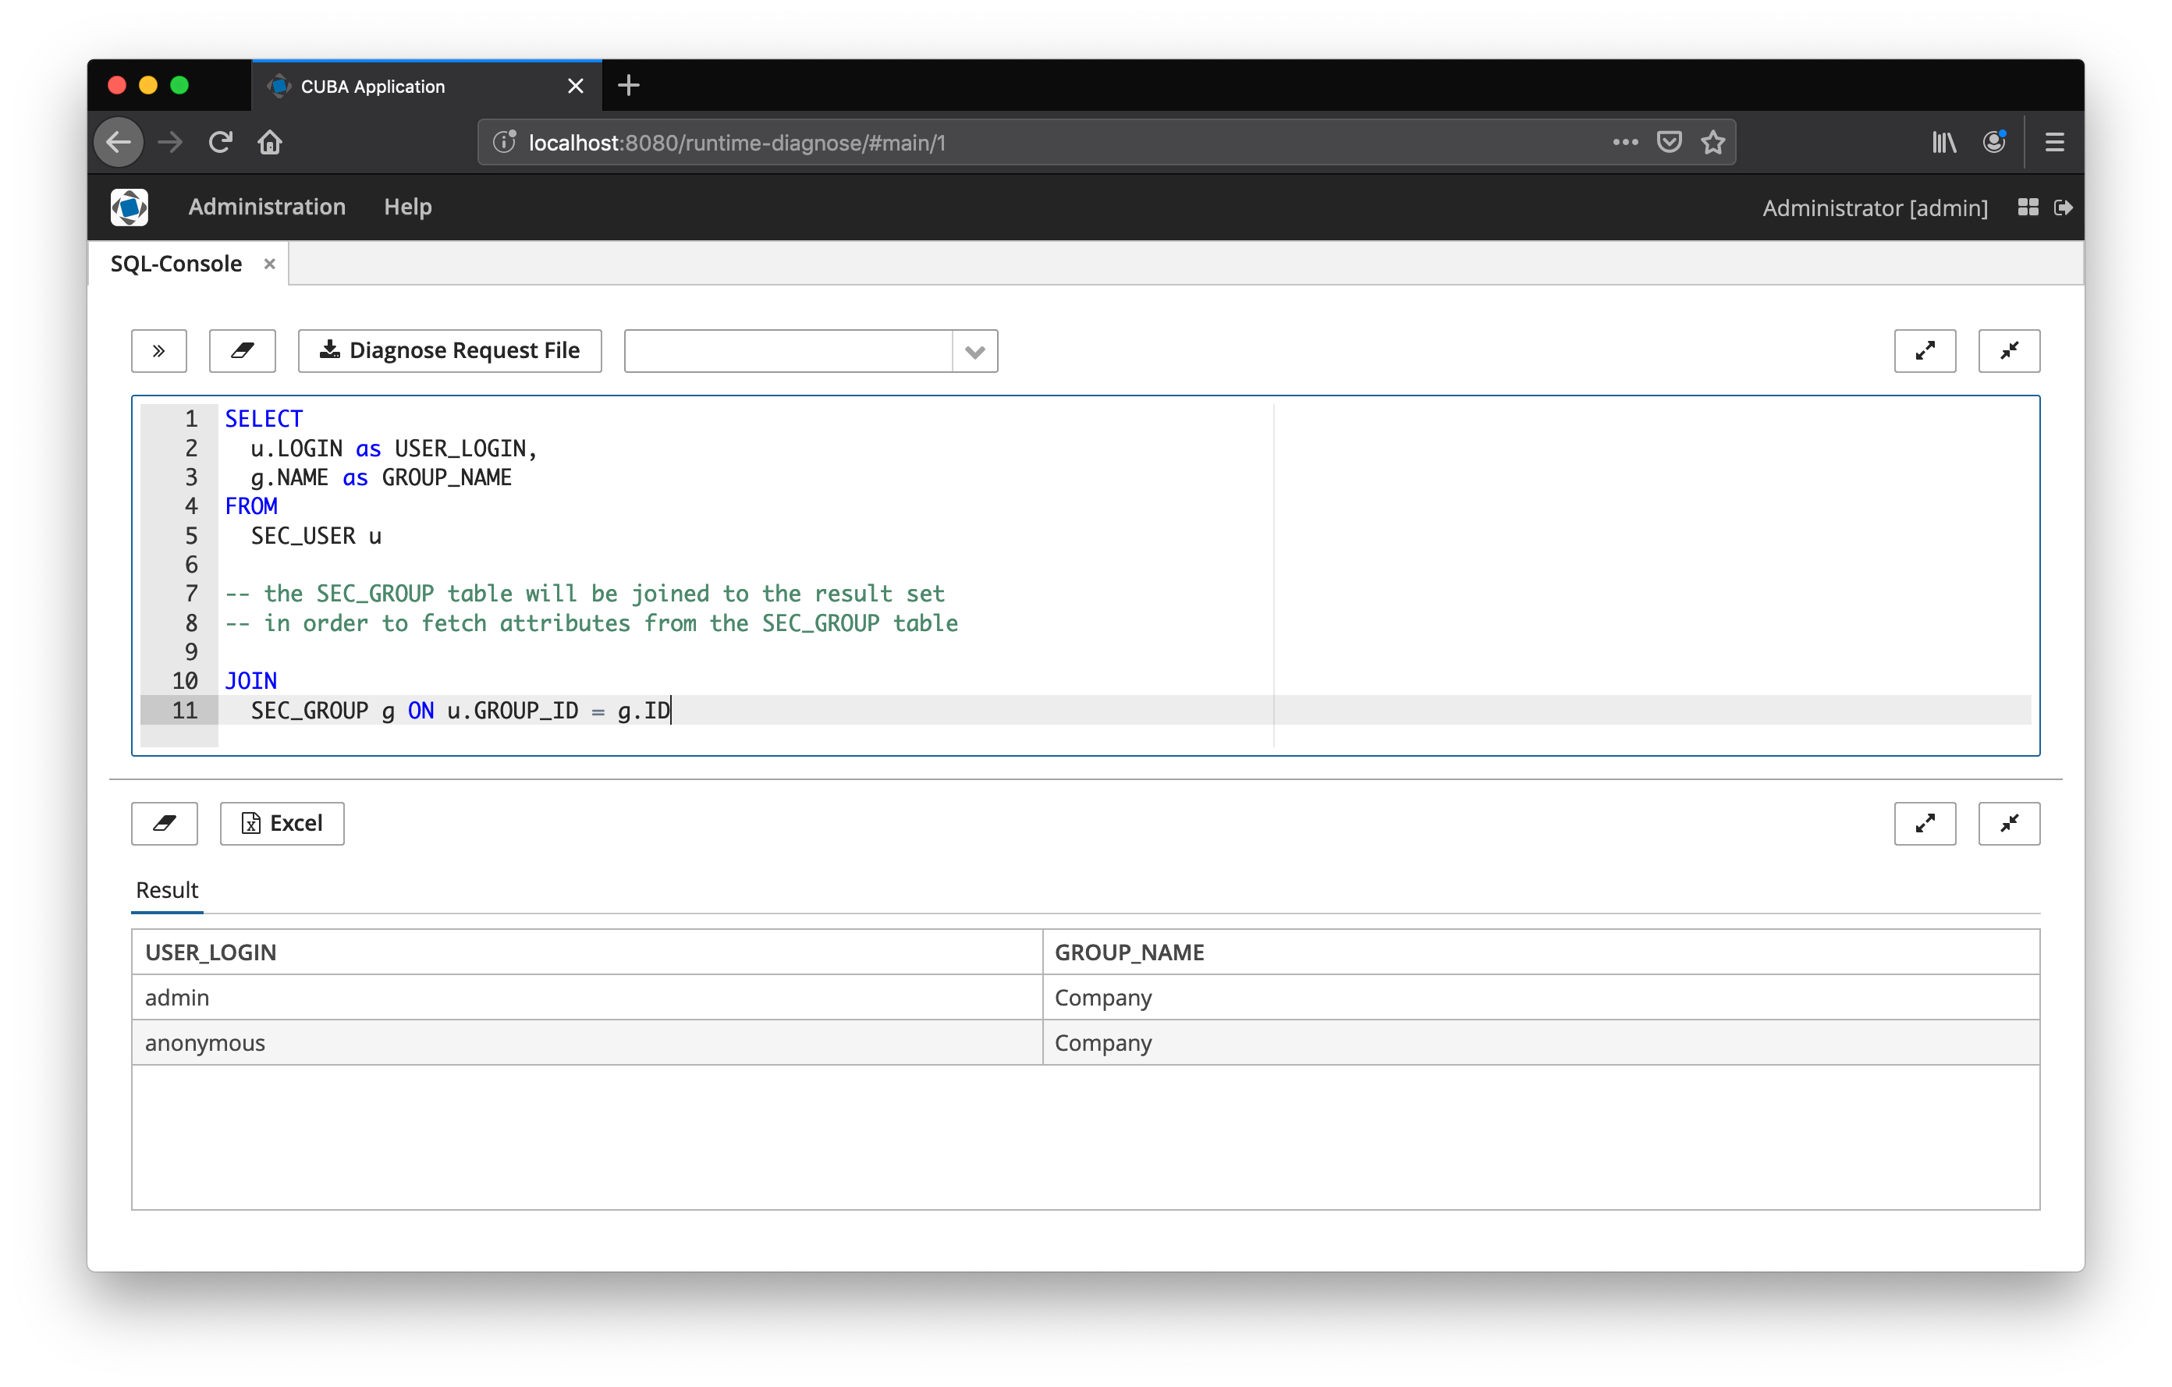Open the grid layout icon beside admin
The height and width of the screenshot is (1387, 2172).
click(2028, 208)
